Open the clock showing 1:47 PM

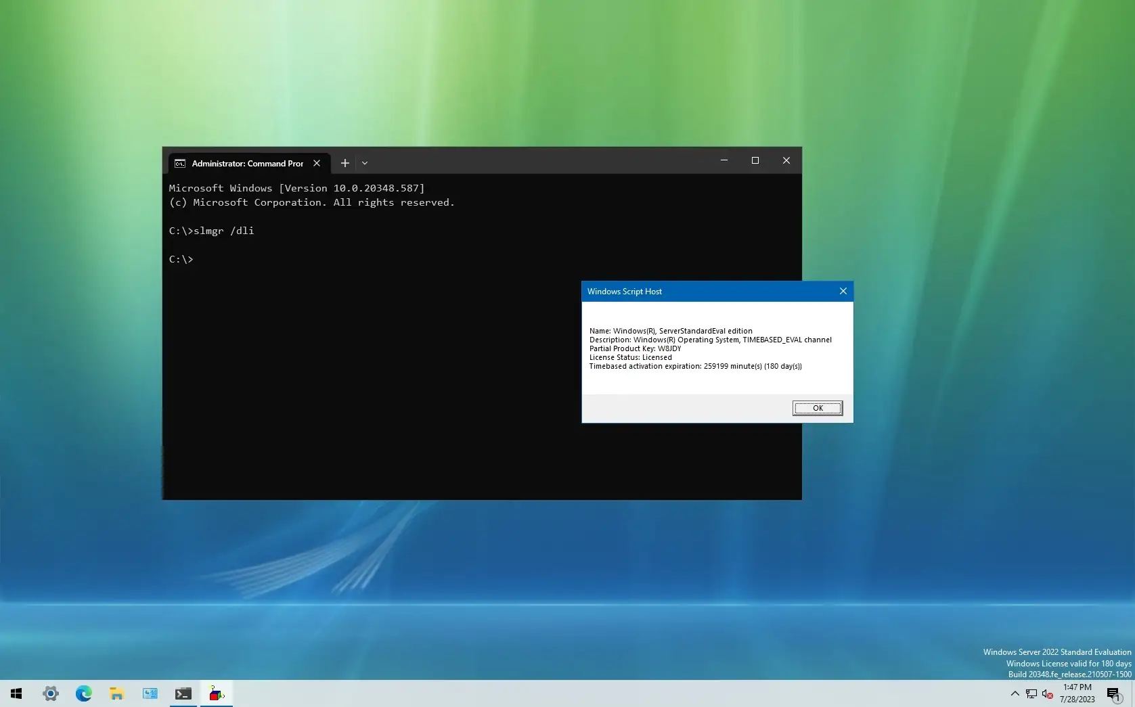click(x=1077, y=693)
